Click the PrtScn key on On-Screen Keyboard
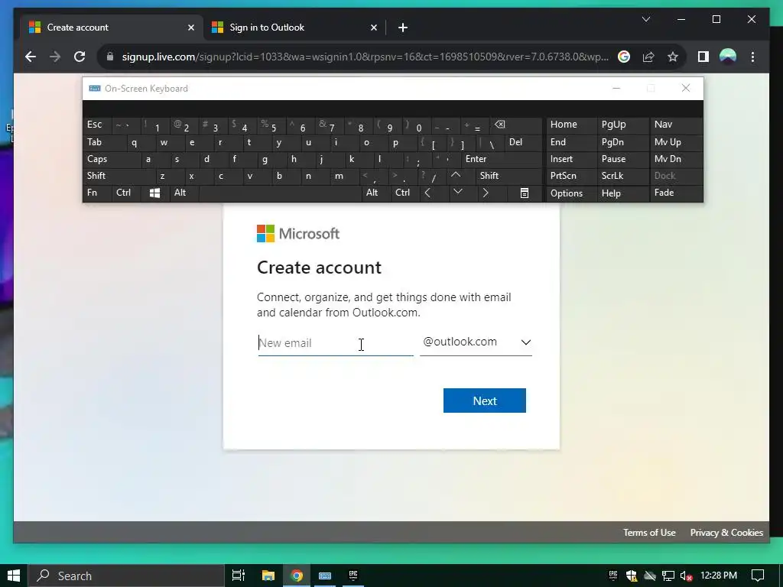The width and height of the screenshot is (783, 587). pos(572,176)
